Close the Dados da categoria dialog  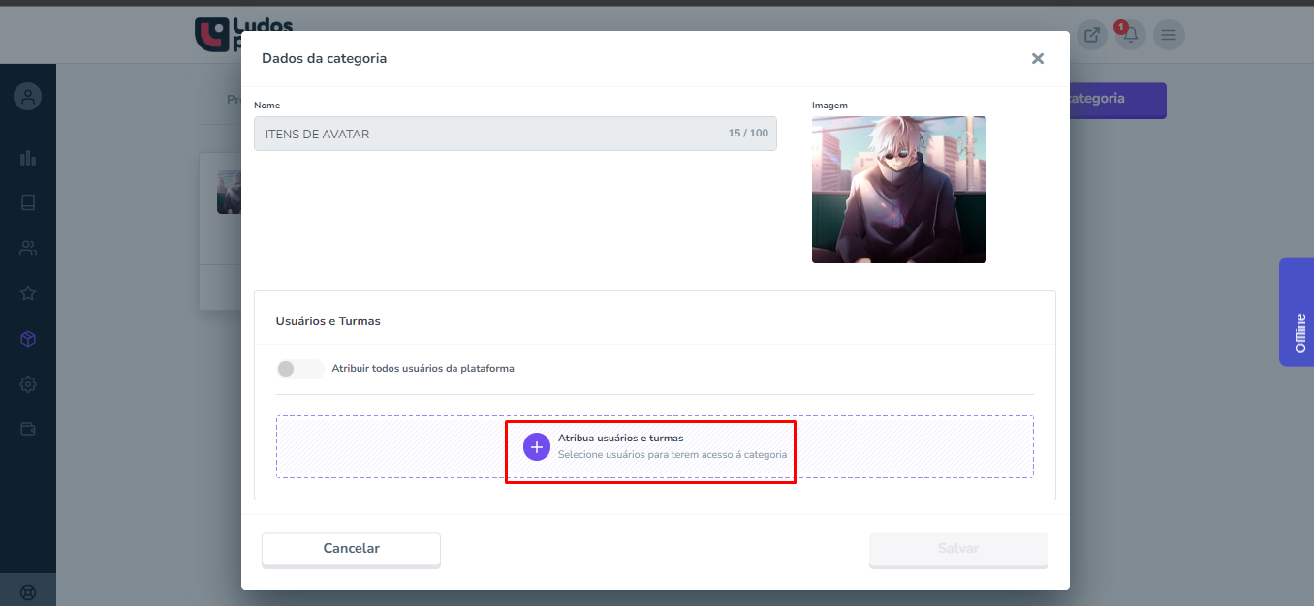(1038, 58)
